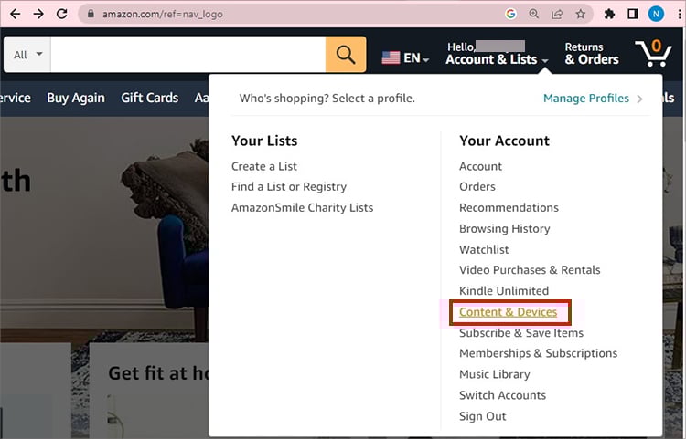
Task: Choose Sign Out in account menu
Action: tap(482, 416)
